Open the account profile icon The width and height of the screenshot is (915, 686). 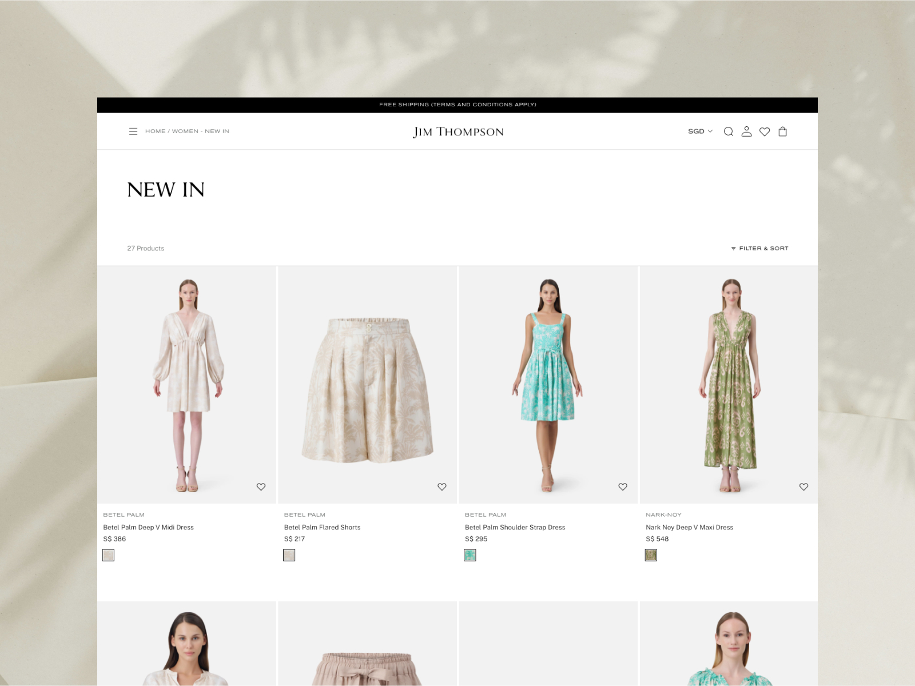pos(746,131)
